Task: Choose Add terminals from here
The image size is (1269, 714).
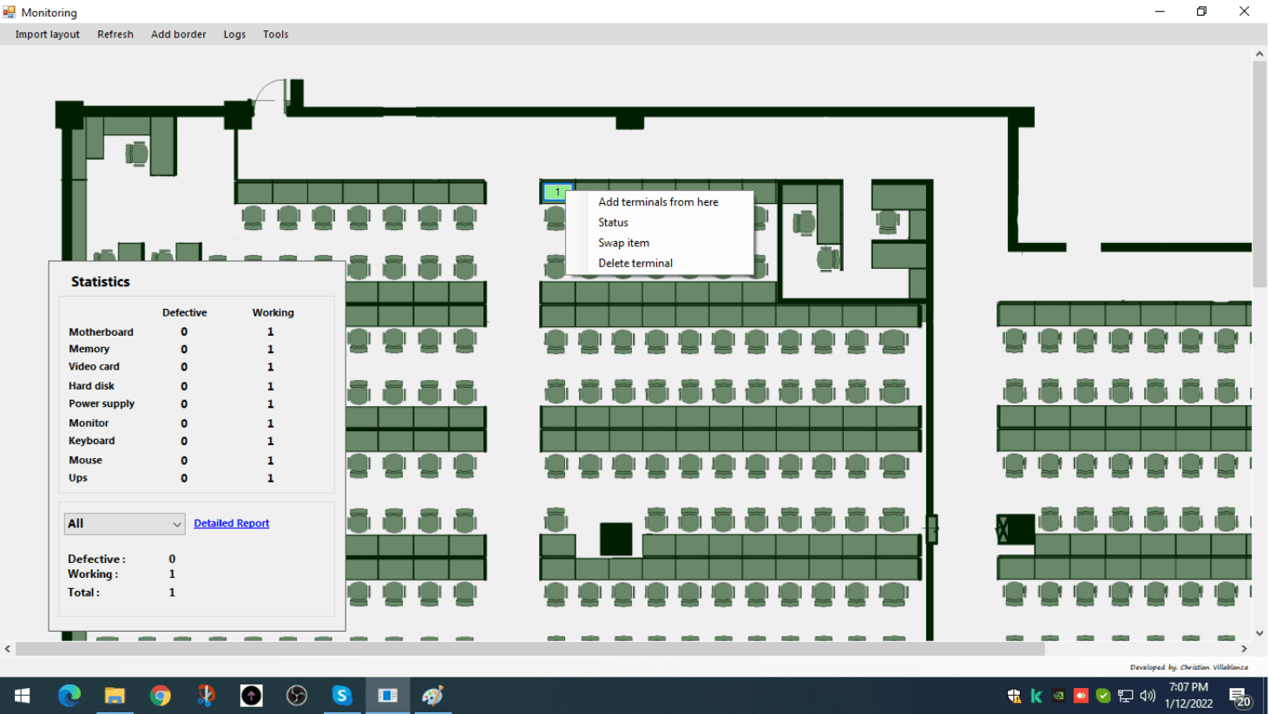Action: tap(658, 201)
